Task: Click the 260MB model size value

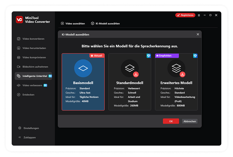Action: [x=134, y=106]
